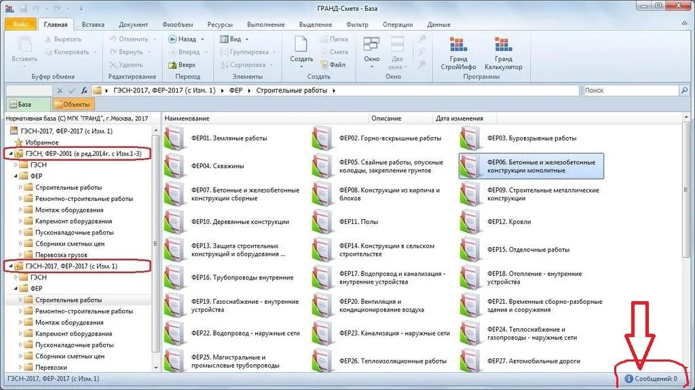Image resolution: width=695 pixels, height=390 pixels.
Task: Select Сборники сметных цен under ФЕР-2001
Action: coord(70,243)
